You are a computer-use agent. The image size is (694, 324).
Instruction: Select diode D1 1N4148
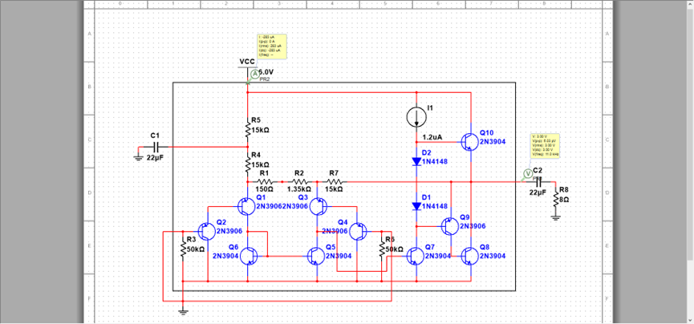click(x=416, y=206)
